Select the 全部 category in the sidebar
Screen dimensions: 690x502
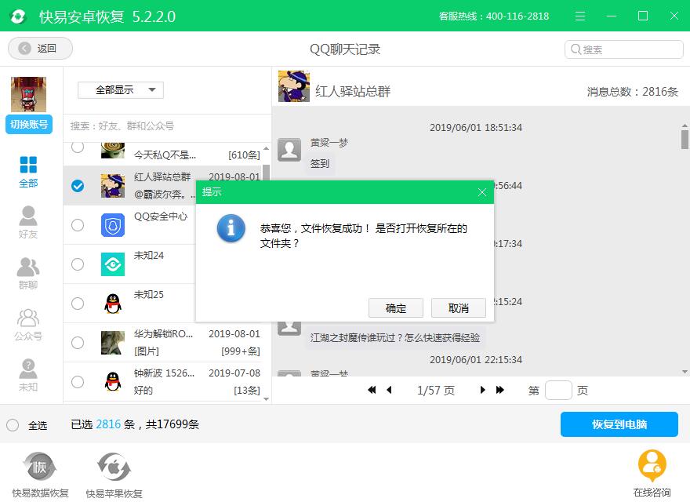(28, 172)
